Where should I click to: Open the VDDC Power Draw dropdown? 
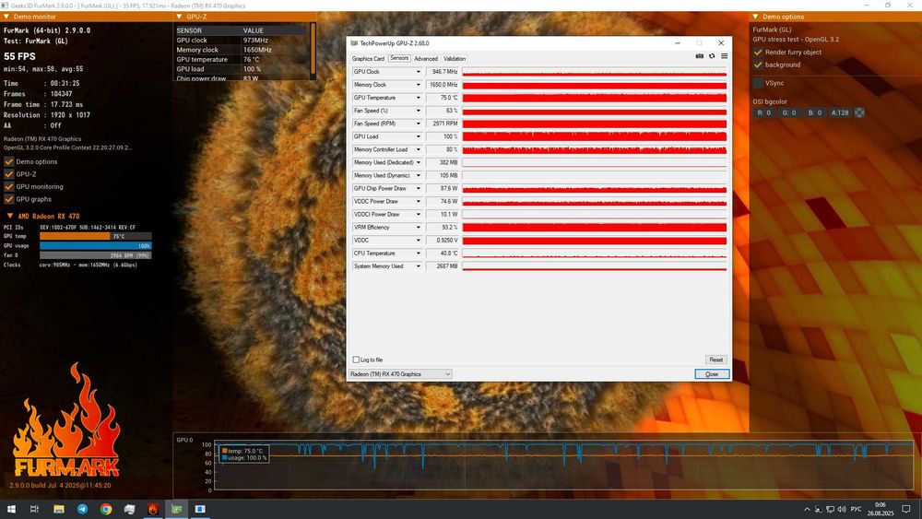[419, 201]
